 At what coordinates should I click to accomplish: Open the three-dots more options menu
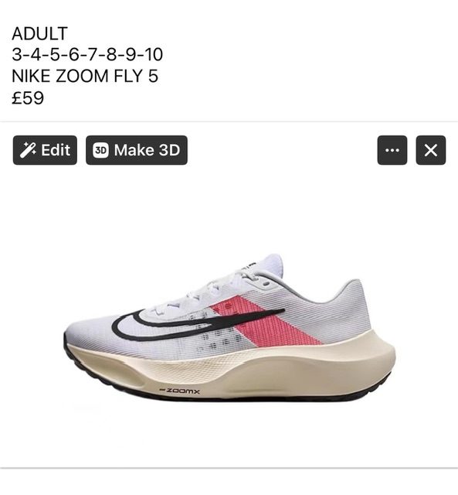click(x=392, y=150)
